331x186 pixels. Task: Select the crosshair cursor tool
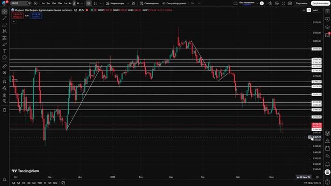5,11
